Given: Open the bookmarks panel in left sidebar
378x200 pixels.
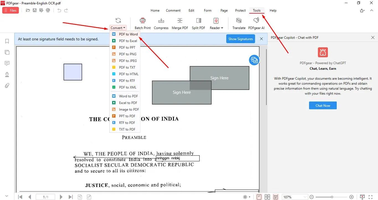Looking at the screenshot, I should (x=7, y=41).
